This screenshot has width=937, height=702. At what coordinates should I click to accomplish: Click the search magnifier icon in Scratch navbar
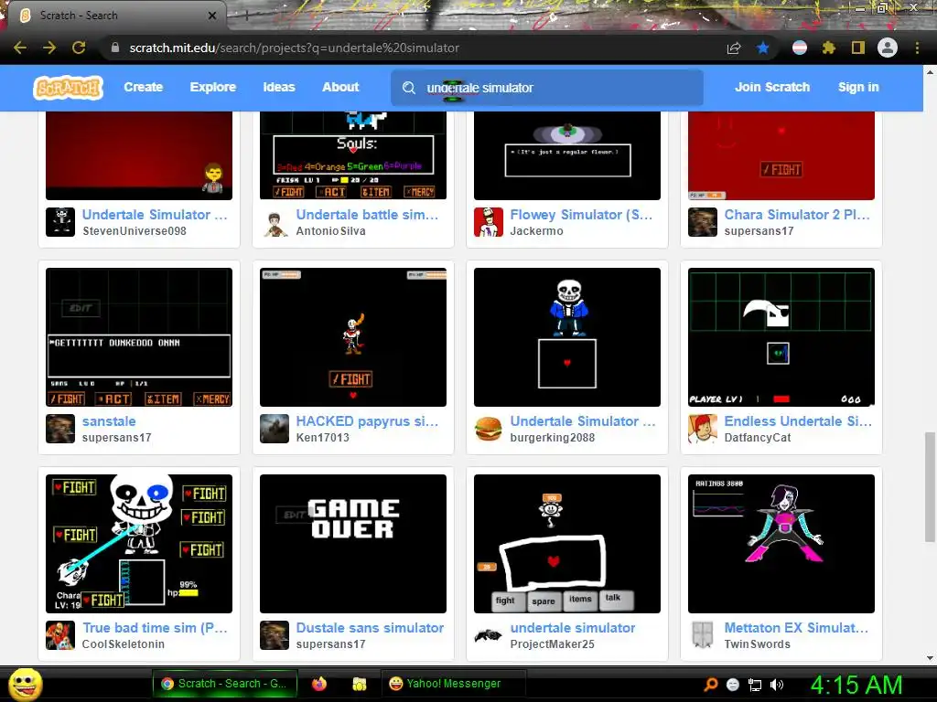[x=409, y=88]
